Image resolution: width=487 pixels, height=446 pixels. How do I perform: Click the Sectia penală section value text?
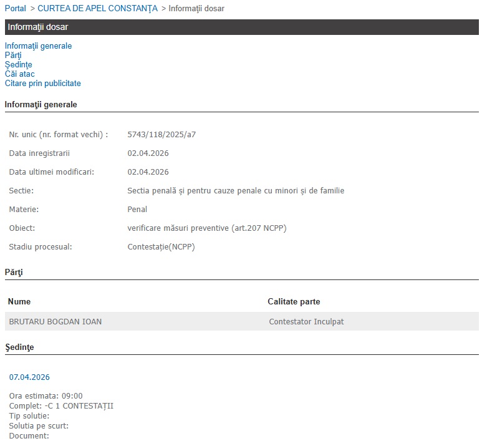point(236,191)
